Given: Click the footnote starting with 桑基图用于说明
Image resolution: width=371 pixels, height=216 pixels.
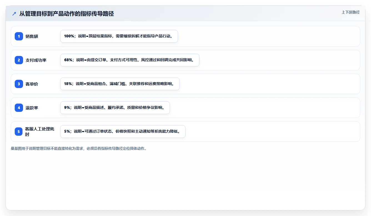Looking at the screenshot, I should (79, 148).
